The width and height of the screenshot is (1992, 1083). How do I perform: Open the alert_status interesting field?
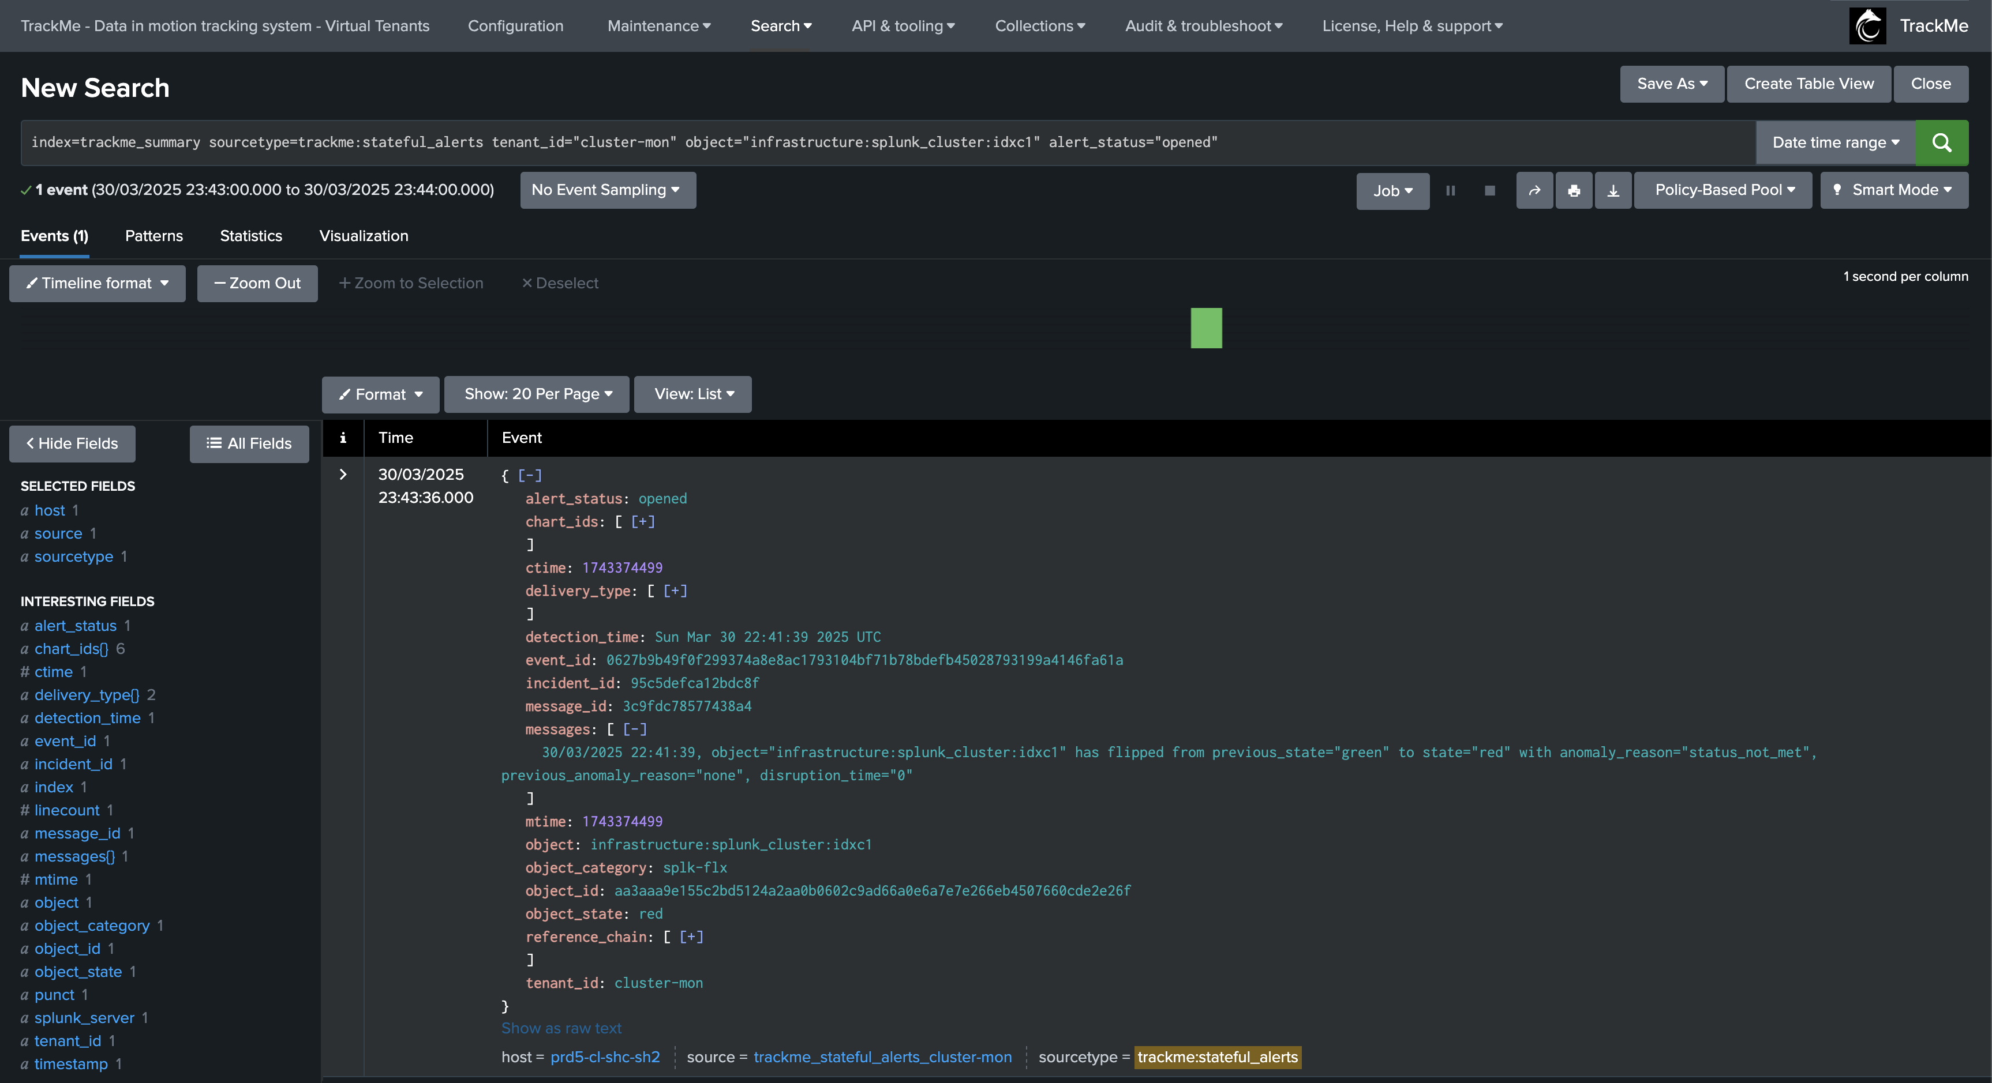[x=75, y=625]
